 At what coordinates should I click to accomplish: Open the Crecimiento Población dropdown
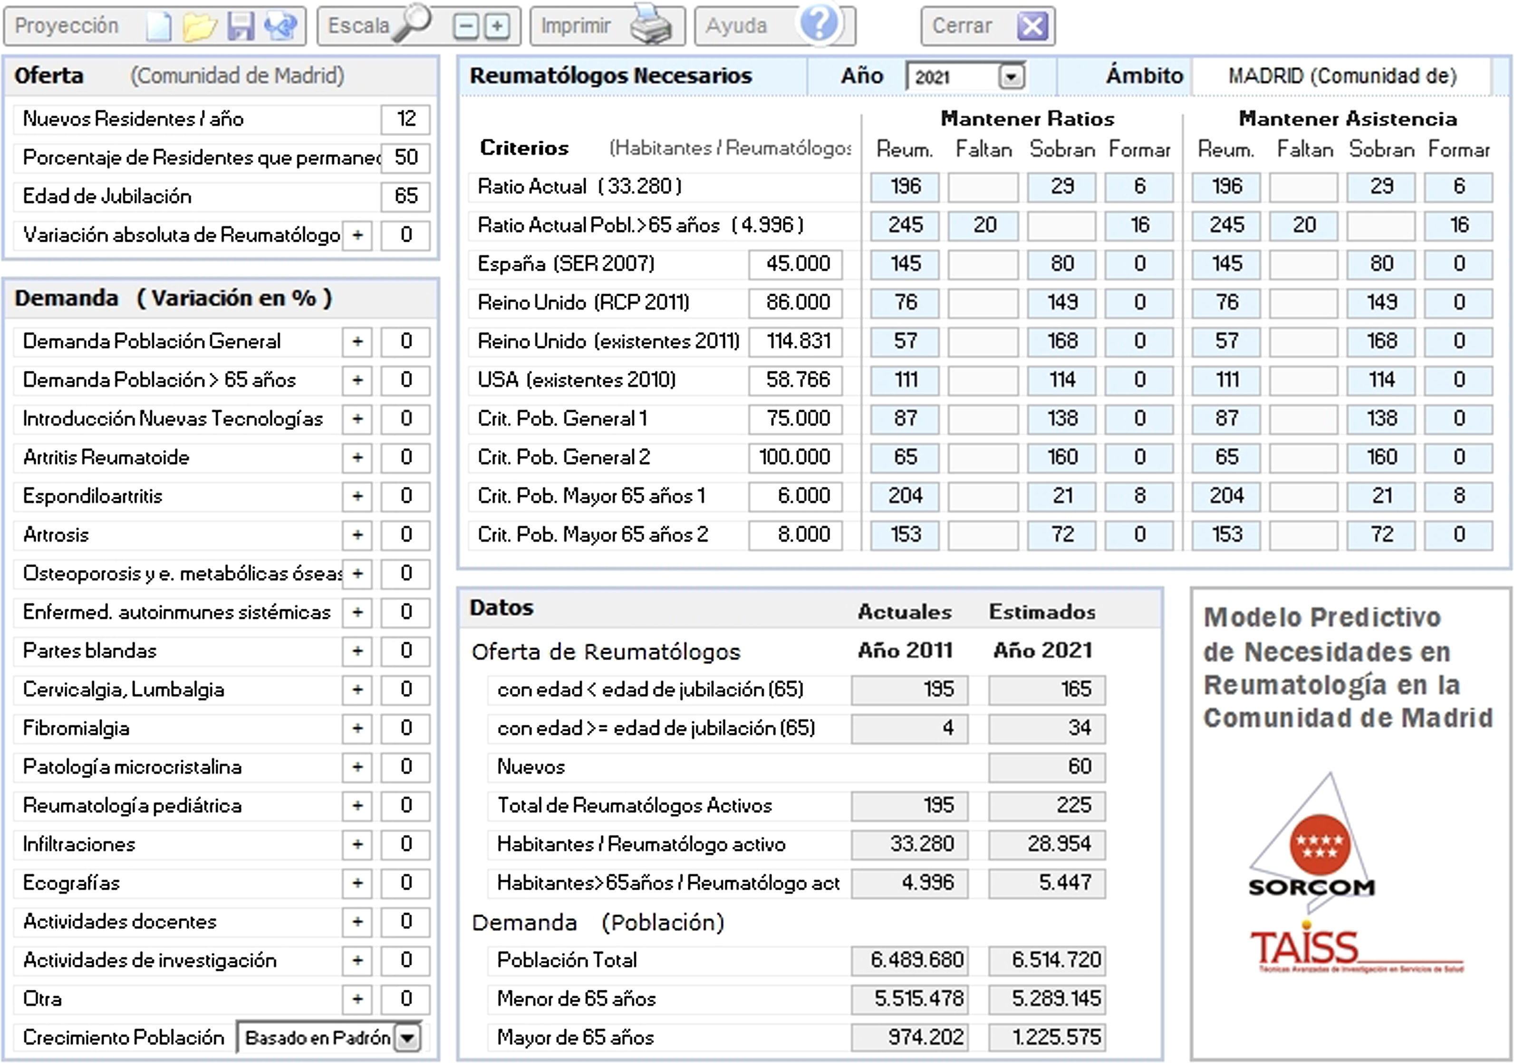pos(407,1038)
